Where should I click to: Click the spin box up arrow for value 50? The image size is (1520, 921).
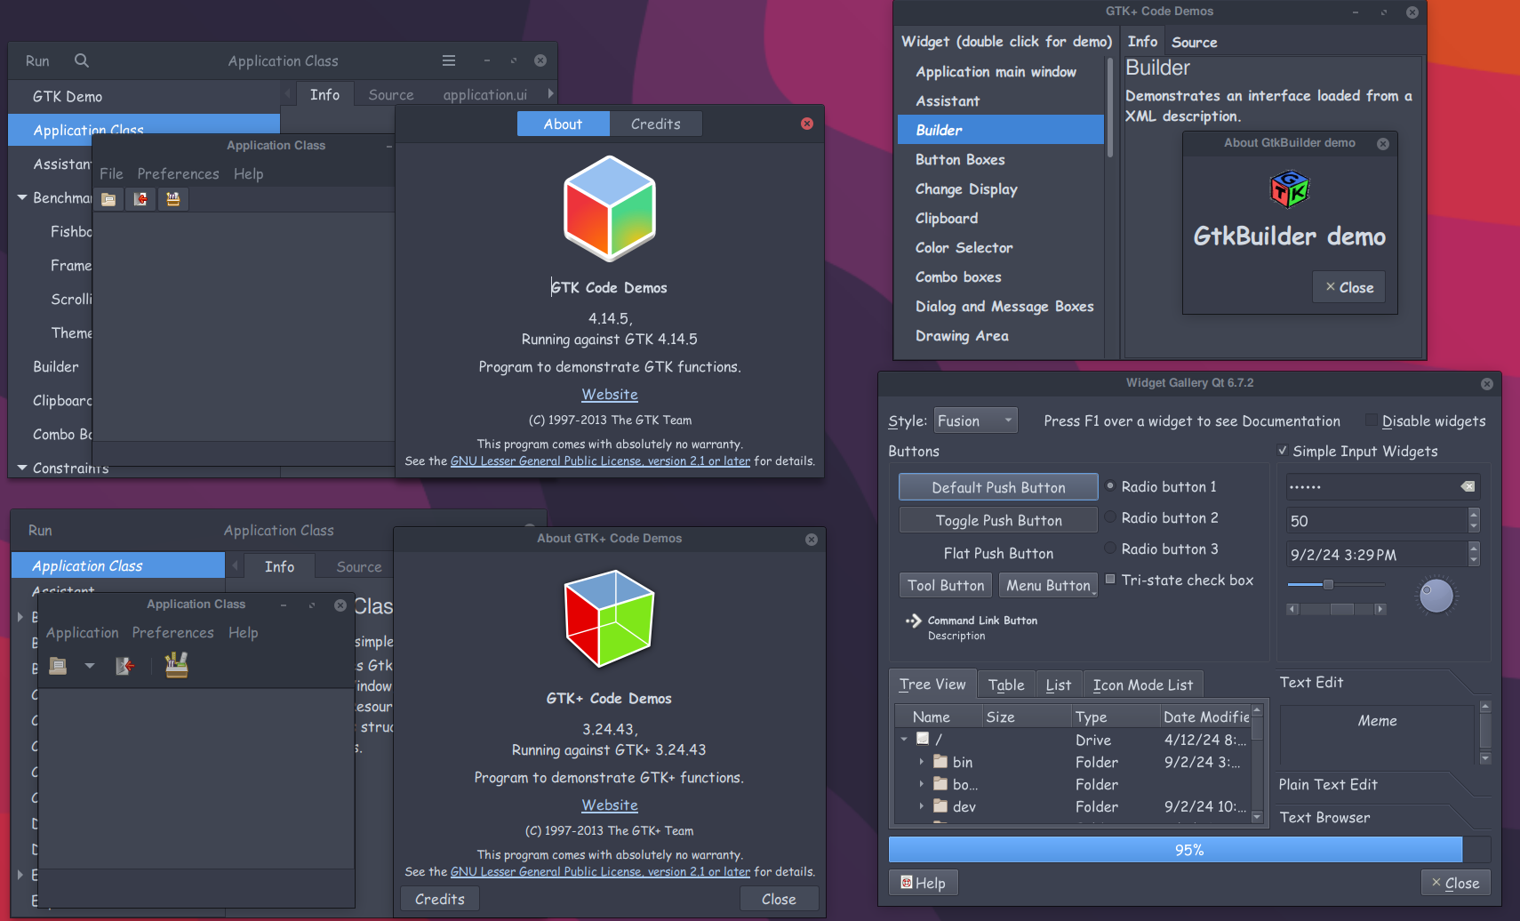tap(1474, 515)
